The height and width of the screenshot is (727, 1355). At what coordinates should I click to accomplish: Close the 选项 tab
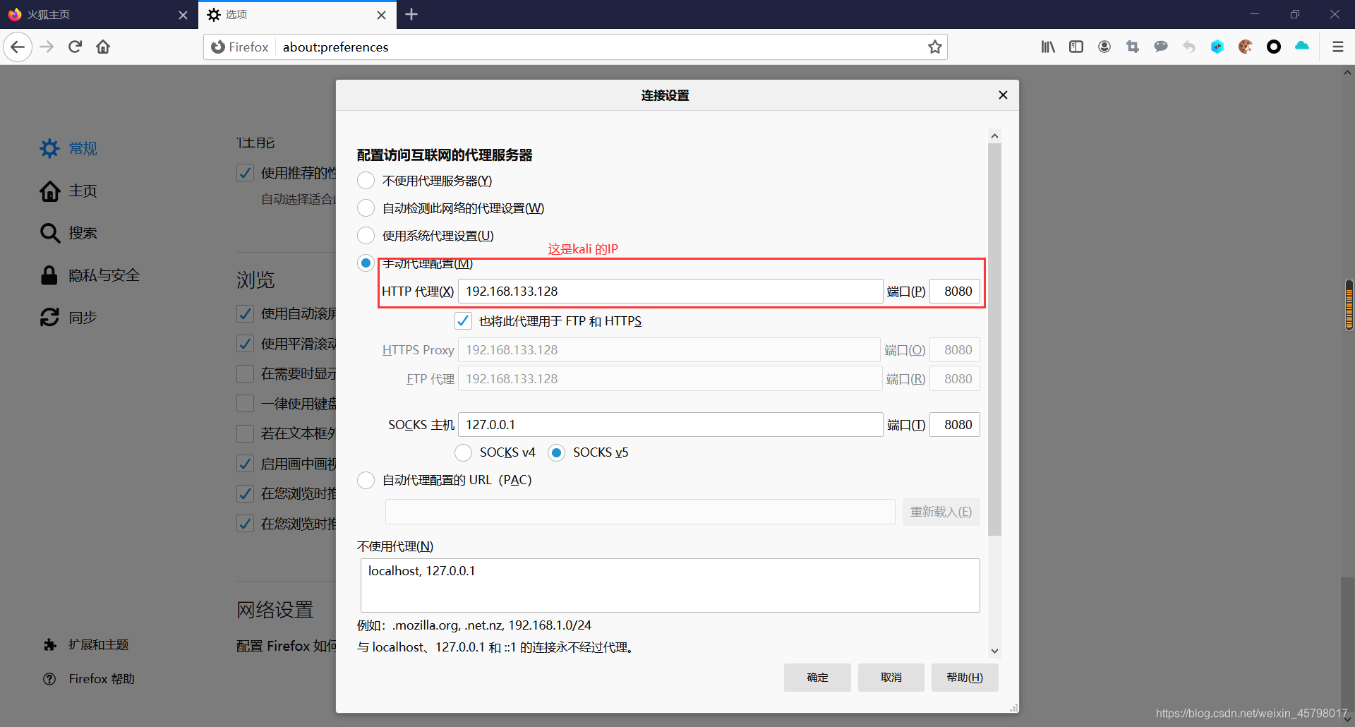381,15
